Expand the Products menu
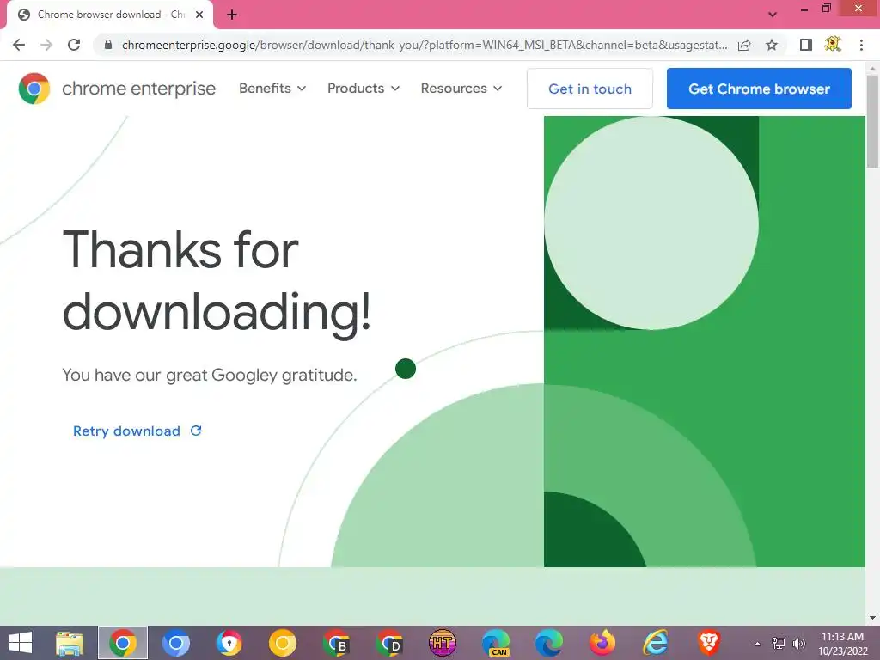Screen dimensions: 880x660 pyautogui.click(x=364, y=89)
